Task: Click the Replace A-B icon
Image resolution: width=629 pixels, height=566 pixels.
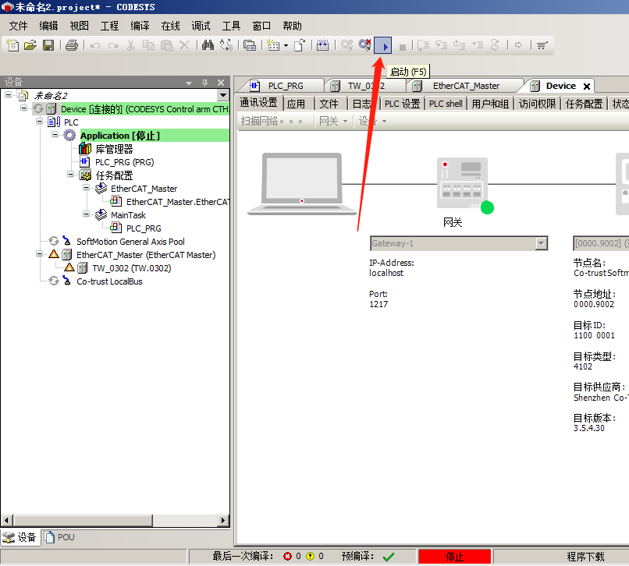Action: (226, 45)
